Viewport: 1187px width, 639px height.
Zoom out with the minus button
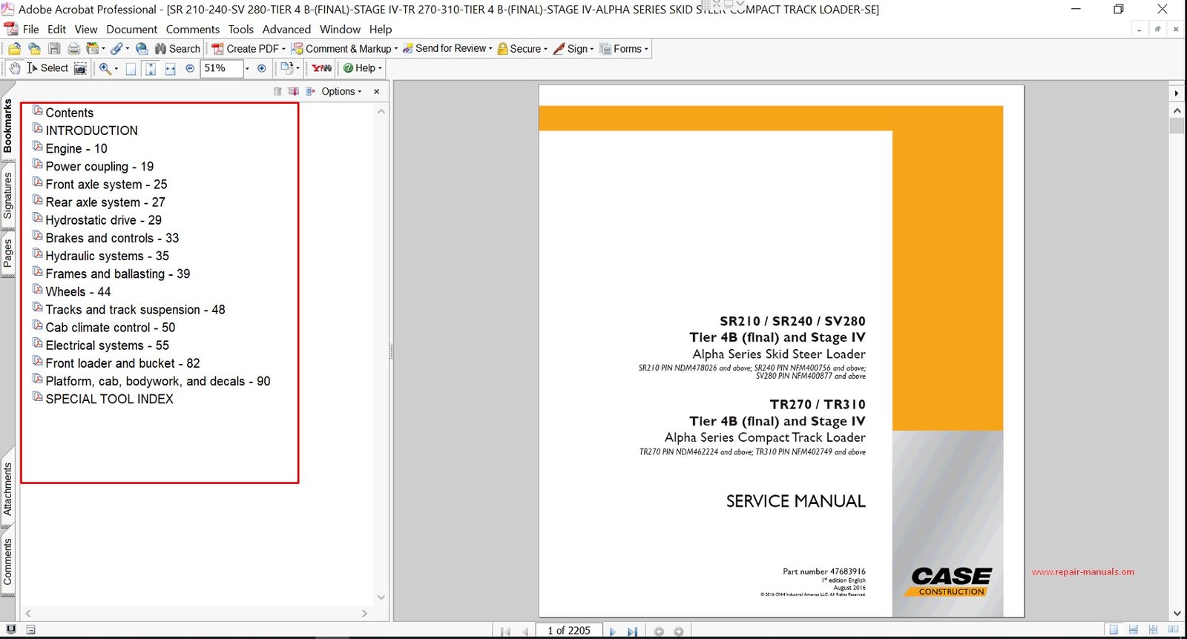(190, 68)
